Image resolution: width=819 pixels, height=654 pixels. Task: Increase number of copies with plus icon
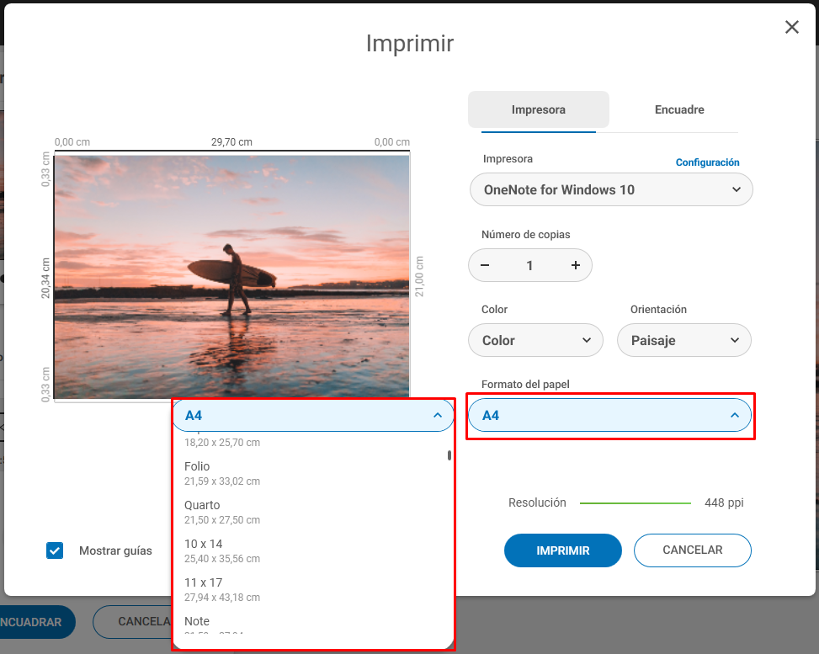[x=575, y=265]
